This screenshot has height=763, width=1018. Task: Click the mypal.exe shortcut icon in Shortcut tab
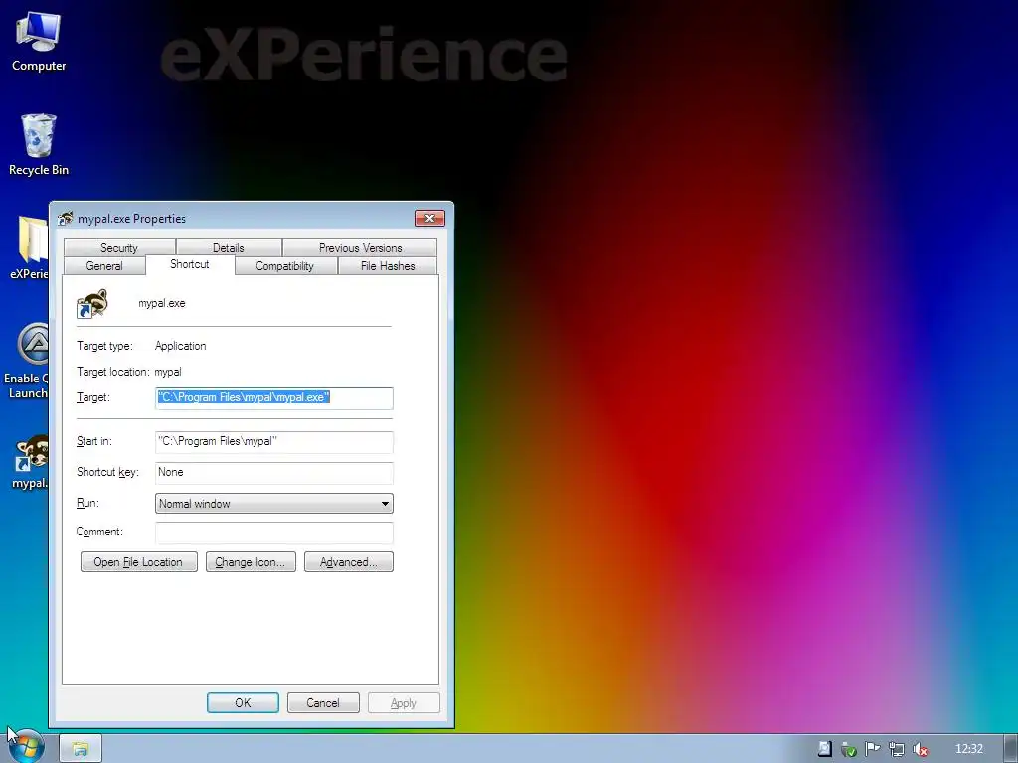point(91,304)
